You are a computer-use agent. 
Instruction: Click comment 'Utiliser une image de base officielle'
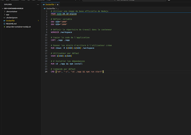[79, 11]
